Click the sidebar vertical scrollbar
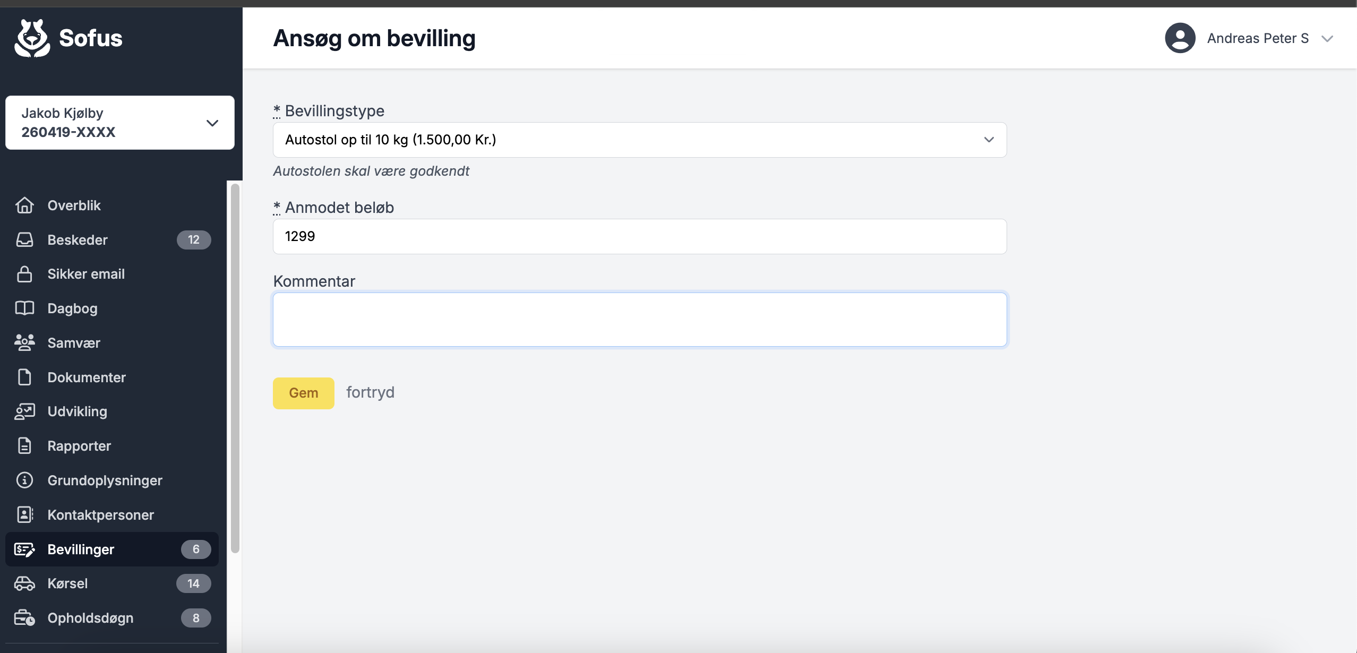 tap(235, 368)
